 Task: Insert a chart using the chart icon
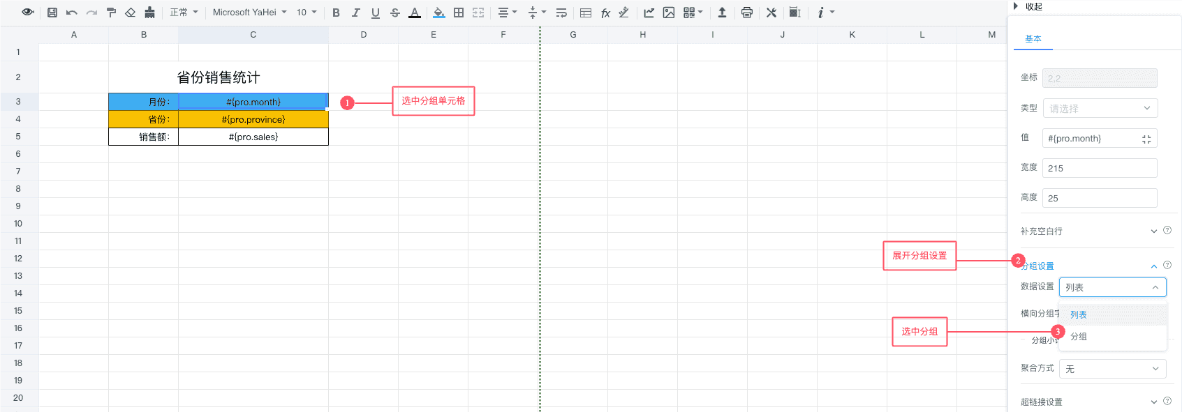tap(649, 13)
